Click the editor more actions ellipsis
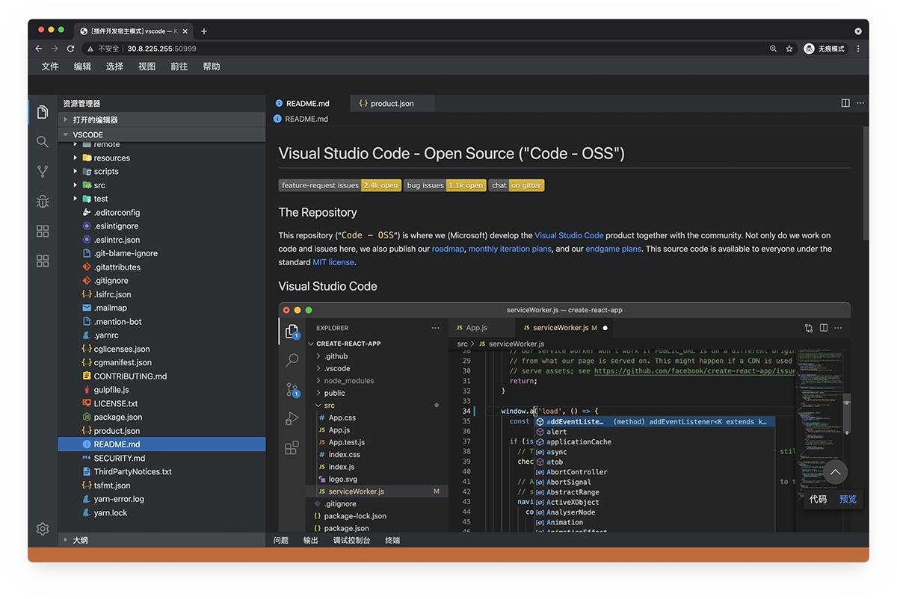This screenshot has width=897, height=599. coord(860,103)
